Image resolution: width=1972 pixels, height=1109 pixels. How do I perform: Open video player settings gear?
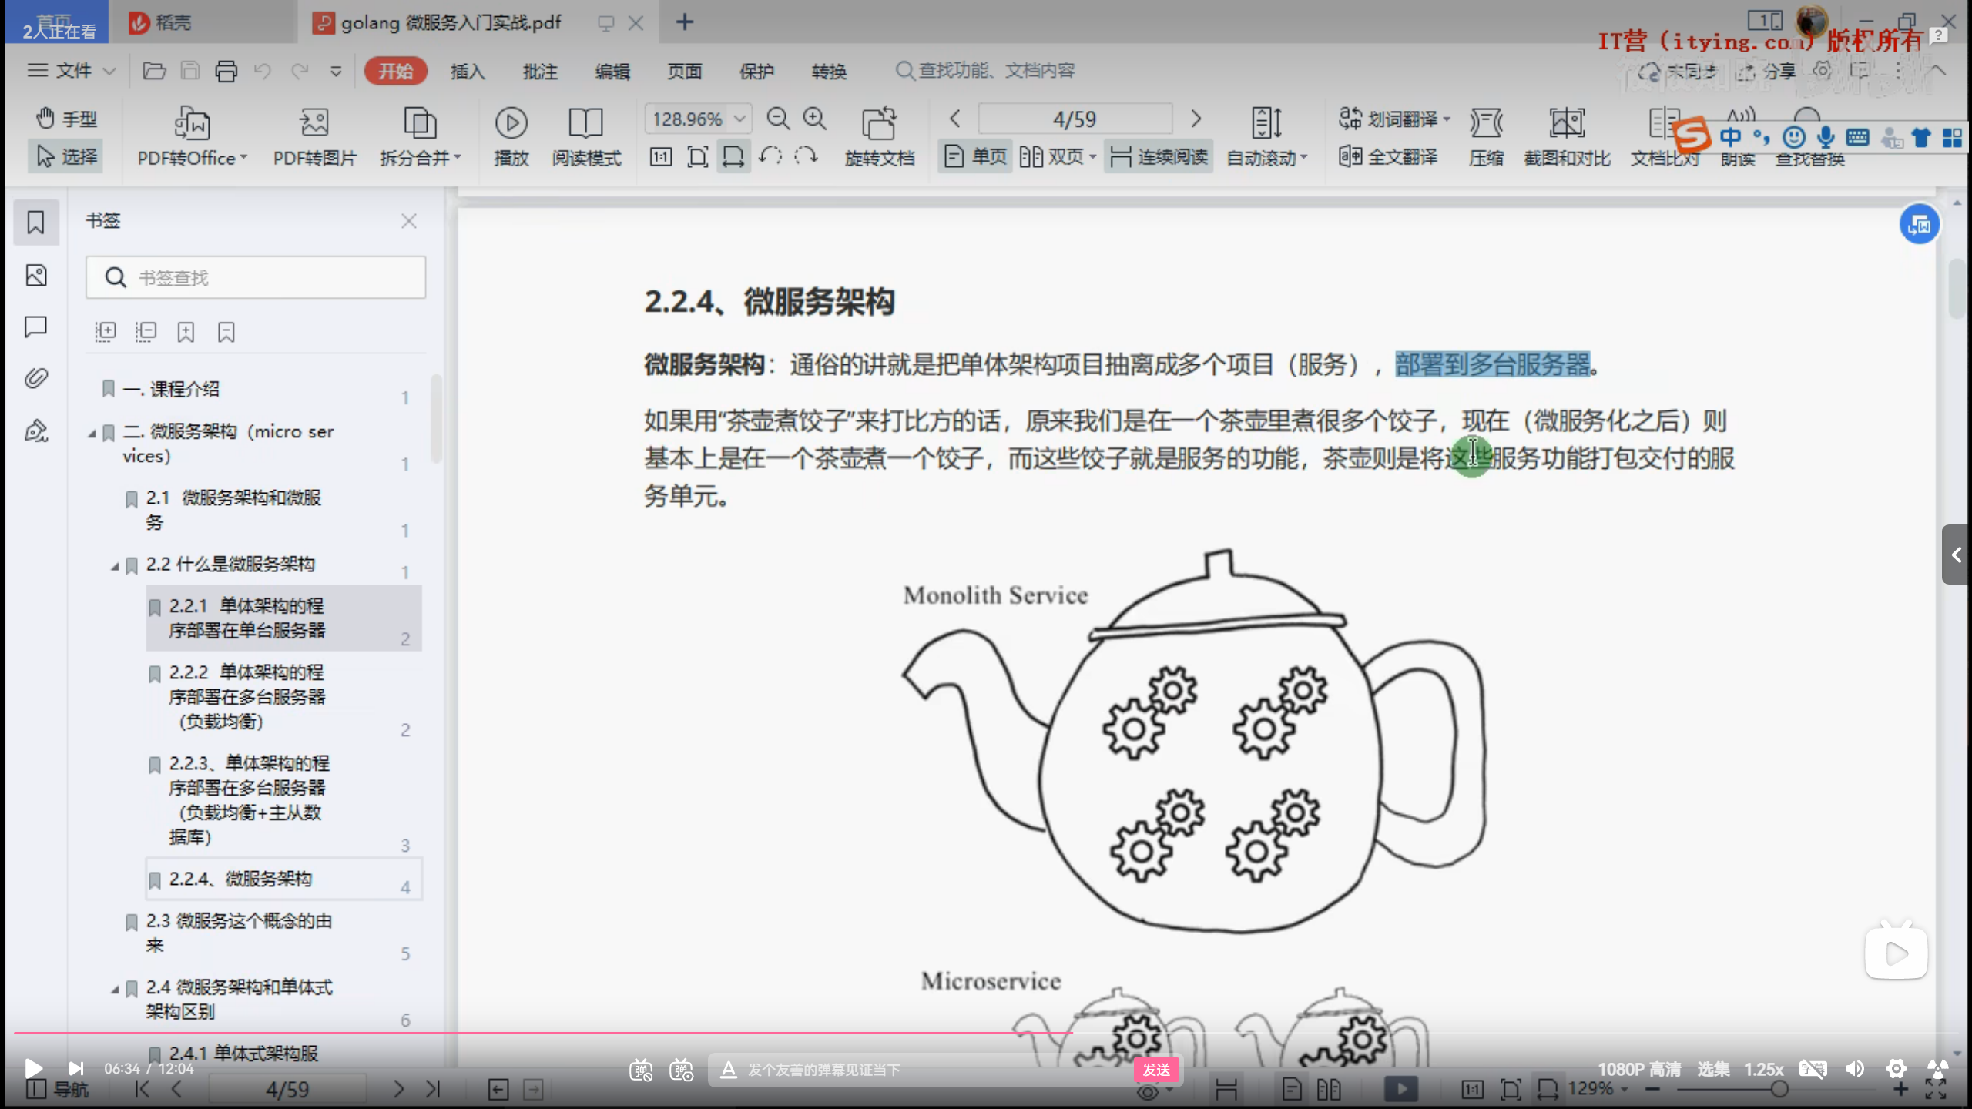(1897, 1069)
